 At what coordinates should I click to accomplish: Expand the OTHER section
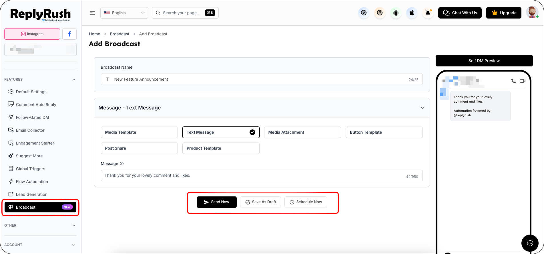40,225
